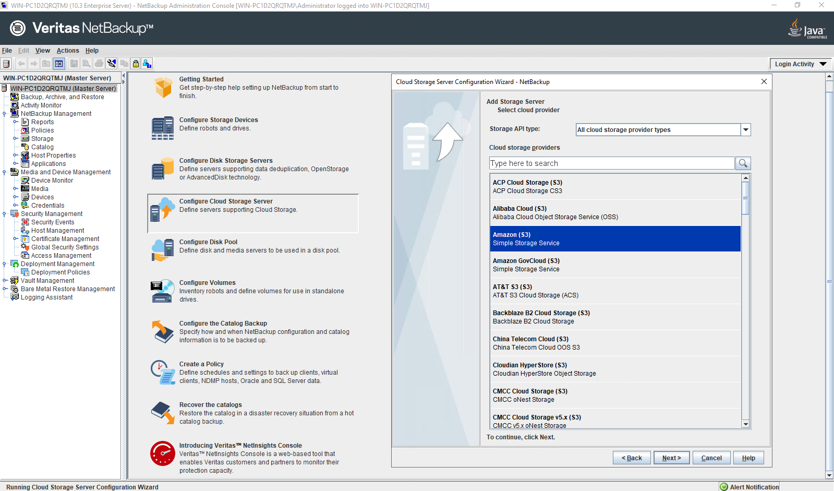Open the View menu
The width and height of the screenshot is (834, 491).
click(43, 51)
